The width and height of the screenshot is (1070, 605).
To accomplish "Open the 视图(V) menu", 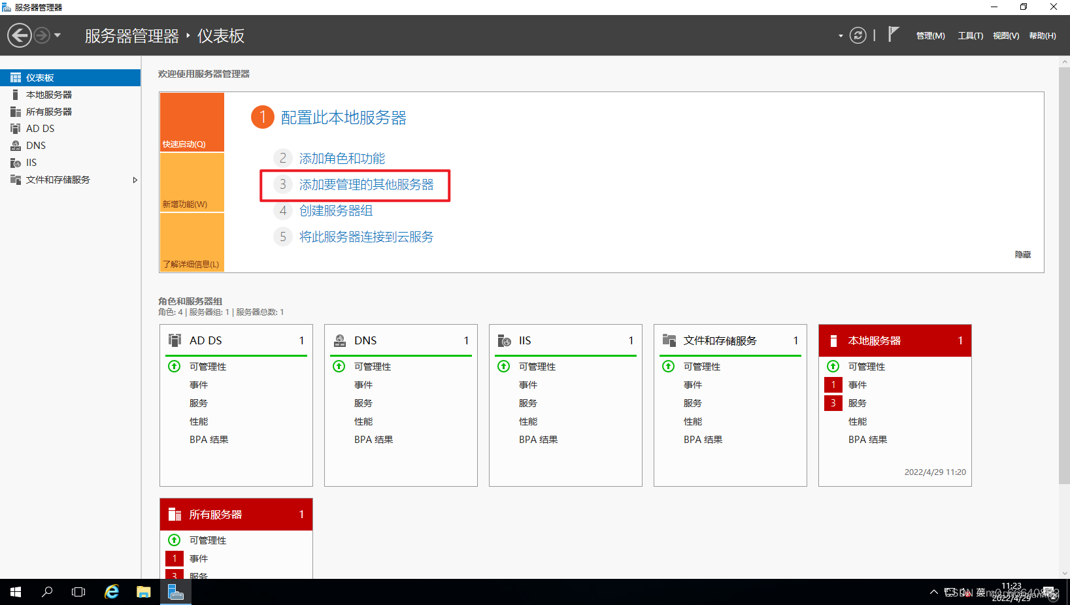I will click(x=1006, y=36).
